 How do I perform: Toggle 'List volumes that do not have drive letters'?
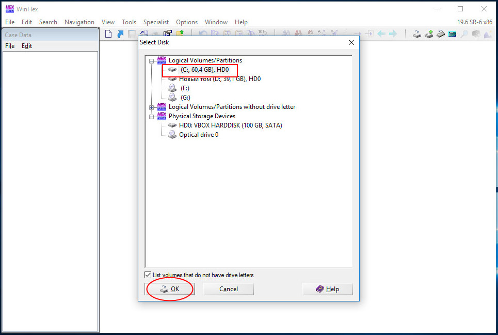(x=148, y=275)
